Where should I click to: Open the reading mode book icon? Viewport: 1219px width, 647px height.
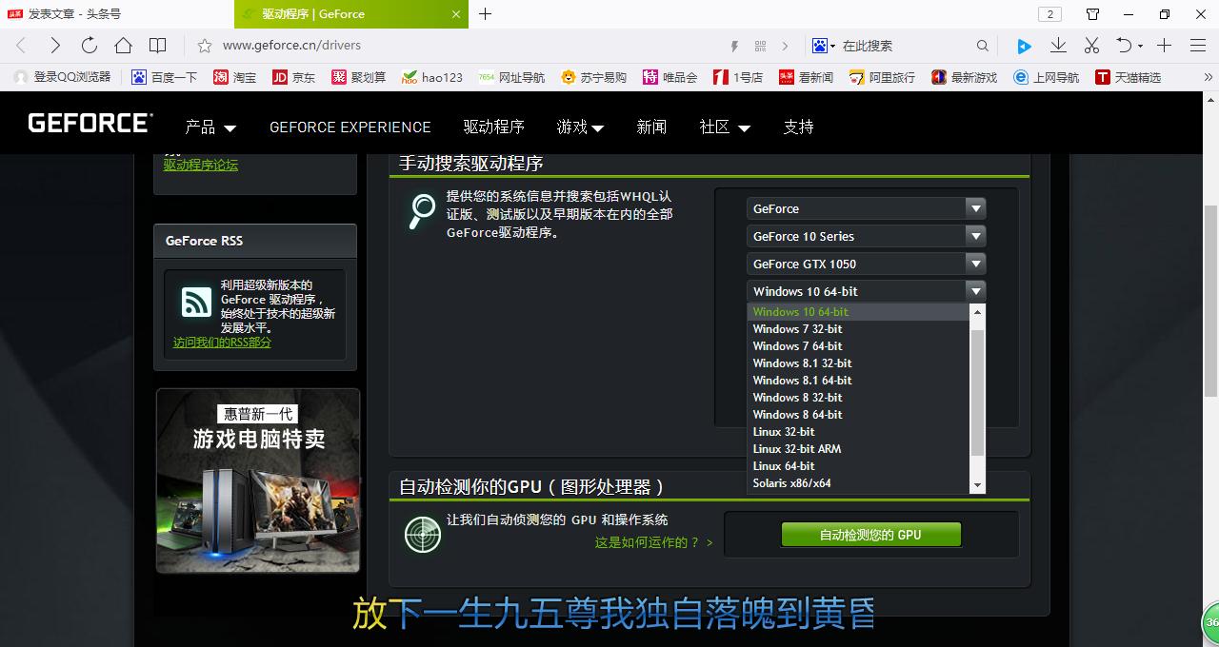point(158,46)
